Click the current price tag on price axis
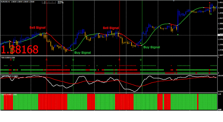Viewport: 223px width, 122px height. pyautogui.click(x=220, y=35)
